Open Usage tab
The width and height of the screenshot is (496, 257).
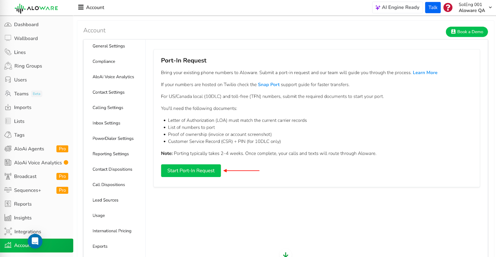(x=99, y=215)
